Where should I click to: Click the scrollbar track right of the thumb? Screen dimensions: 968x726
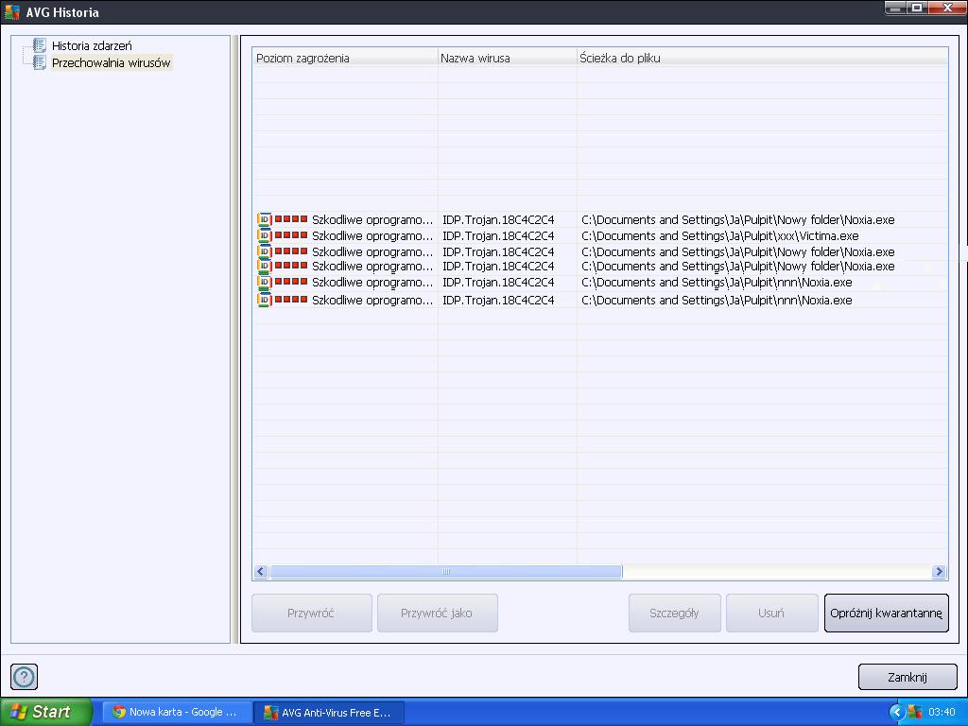tap(777, 572)
